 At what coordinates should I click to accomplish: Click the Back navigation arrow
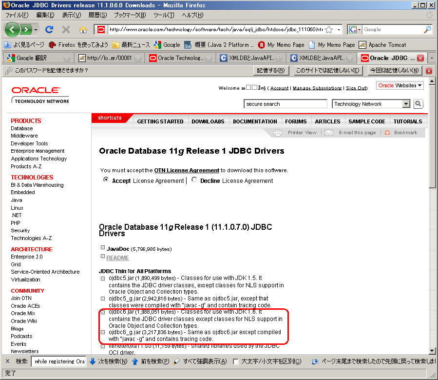[13, 29]
